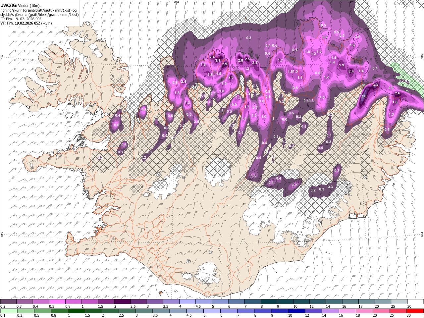Click the 4.5 label in the top legend scale
This screenshot has width=424, height=318.
[198, 306]
